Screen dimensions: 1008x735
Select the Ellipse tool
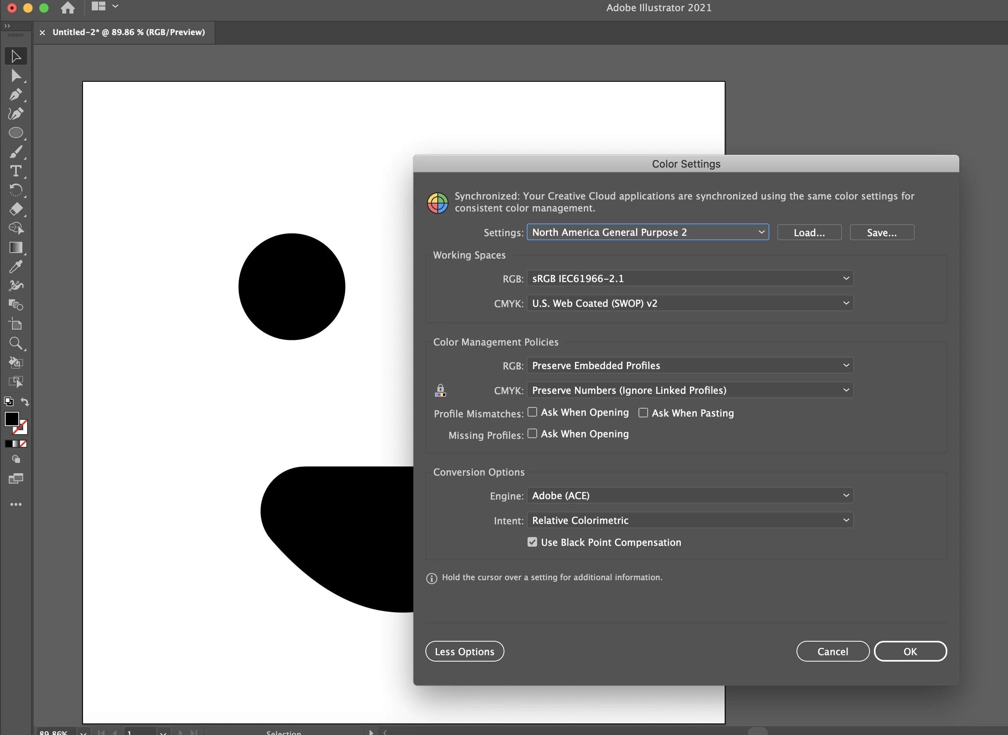coord(16,132)
